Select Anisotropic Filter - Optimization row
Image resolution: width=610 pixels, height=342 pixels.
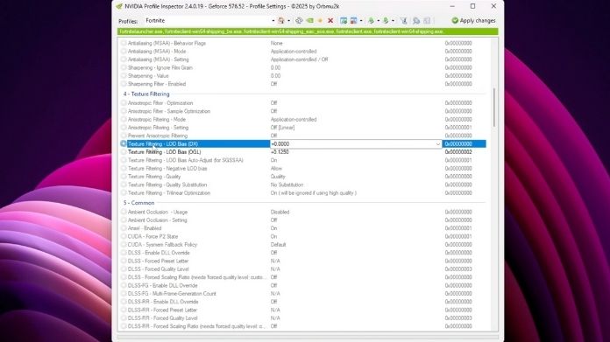click(x=303, y=103)
